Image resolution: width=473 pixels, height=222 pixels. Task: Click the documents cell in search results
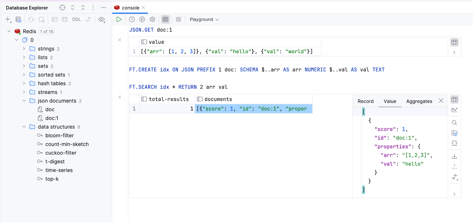tap(253, 109)
